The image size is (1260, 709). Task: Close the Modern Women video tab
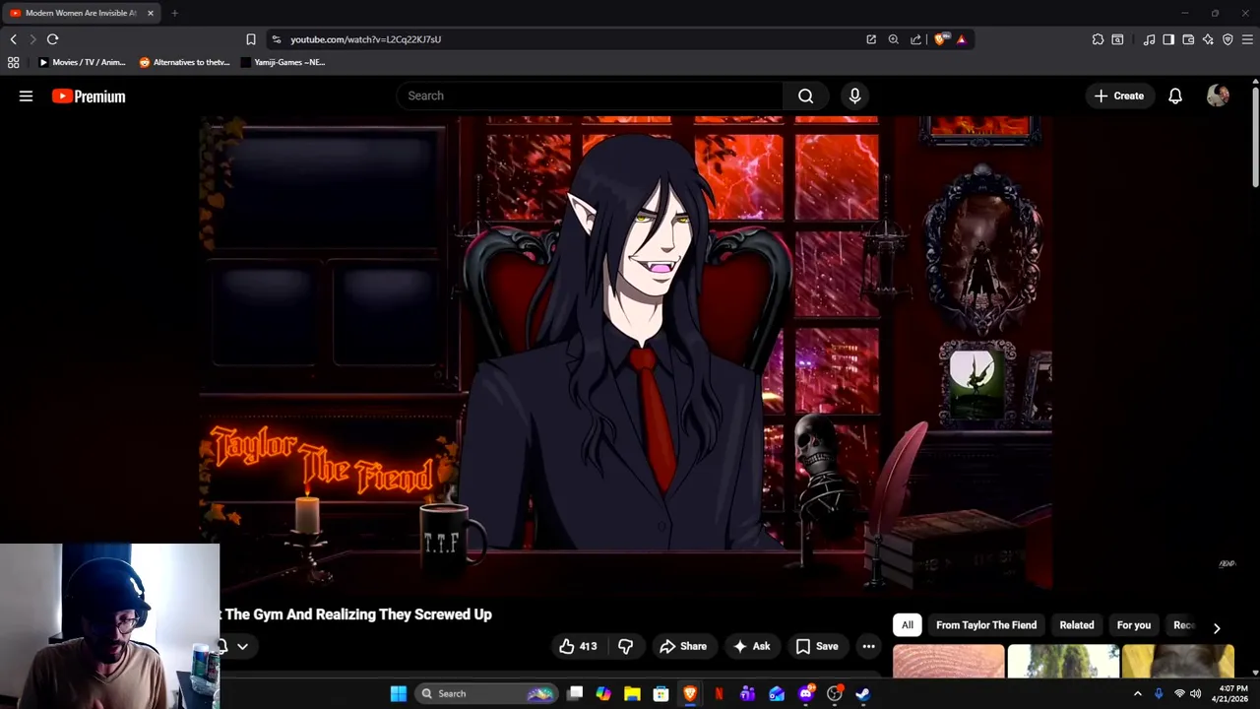(151, 13)
